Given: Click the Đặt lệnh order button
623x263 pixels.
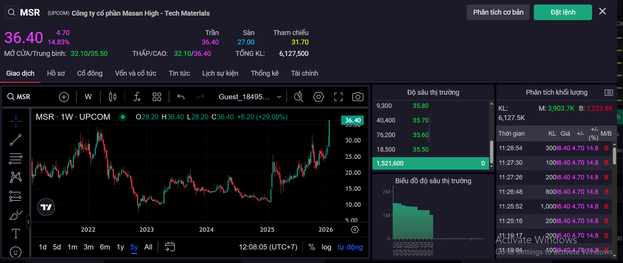Looking at the screenshot, I should [563, 12].
